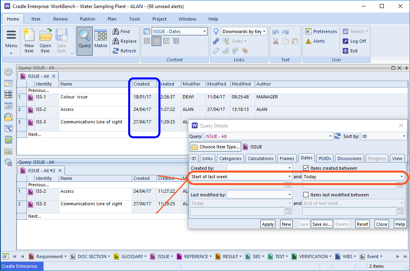Uncheck Items created between
This screenshot has width=410, height=271.
coord(306,168)
